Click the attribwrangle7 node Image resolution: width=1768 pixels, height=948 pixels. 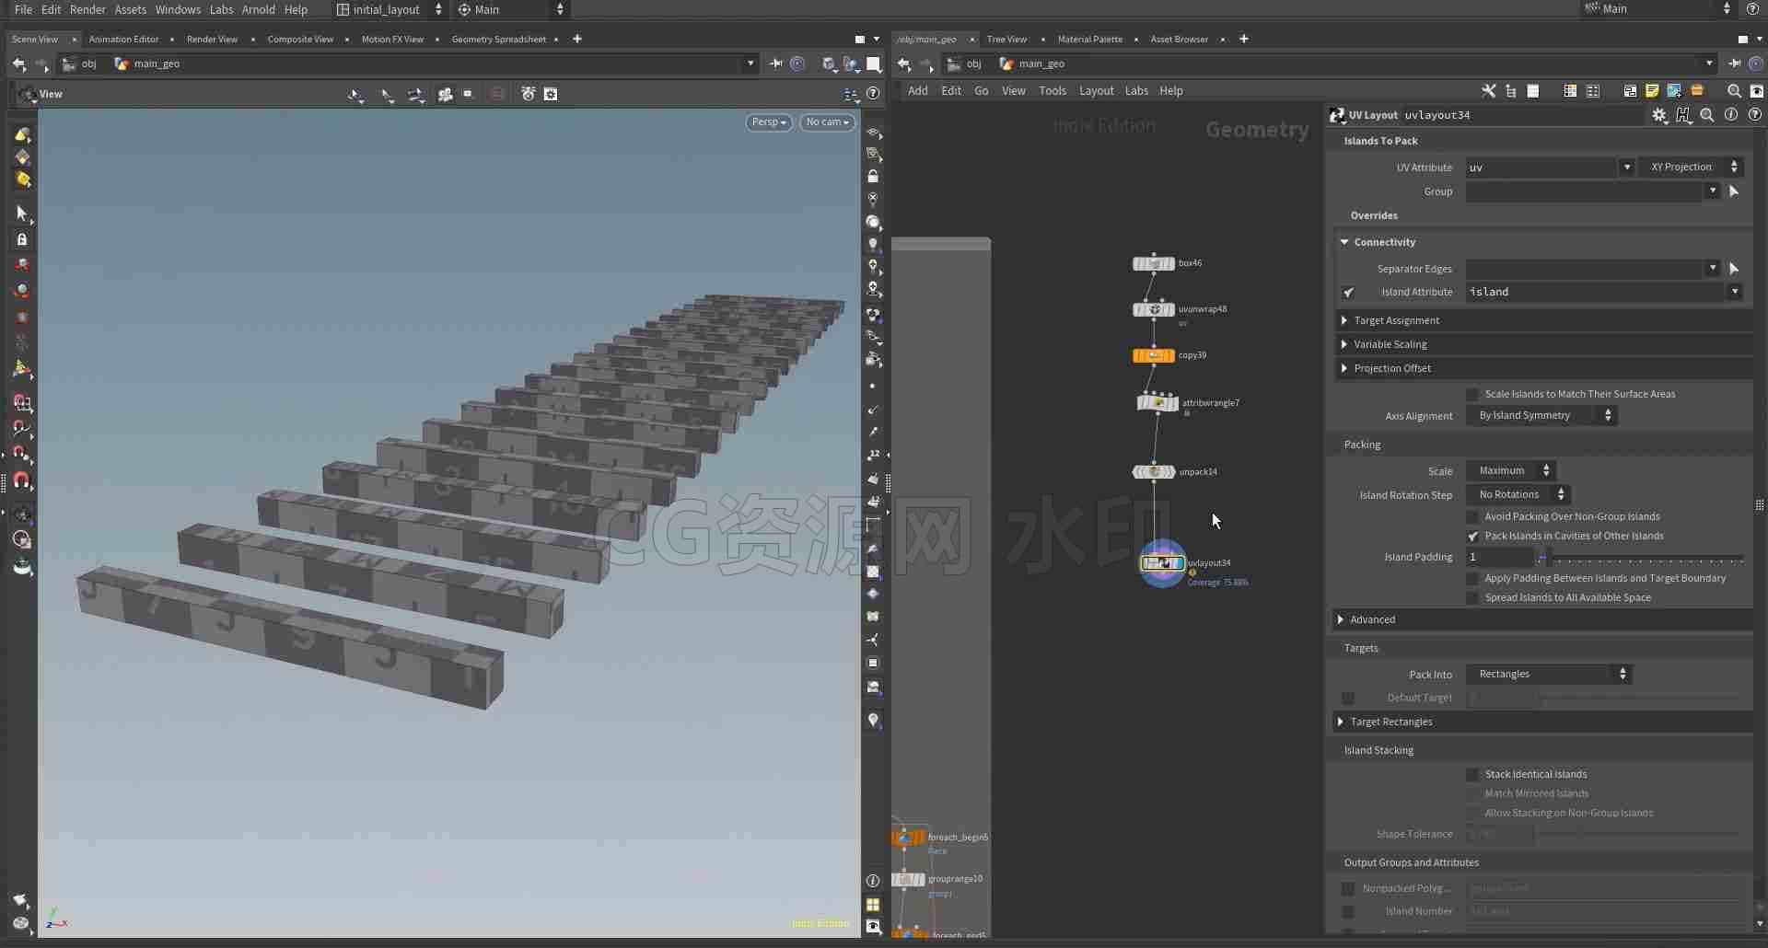[x=1157, y=403]
